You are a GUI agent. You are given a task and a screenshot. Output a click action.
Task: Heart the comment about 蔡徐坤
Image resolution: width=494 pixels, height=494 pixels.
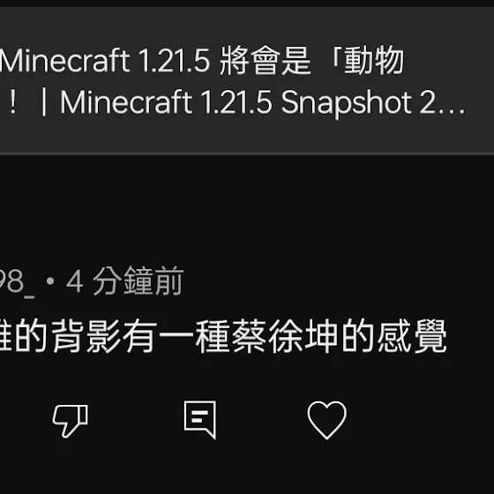point(327,420)
